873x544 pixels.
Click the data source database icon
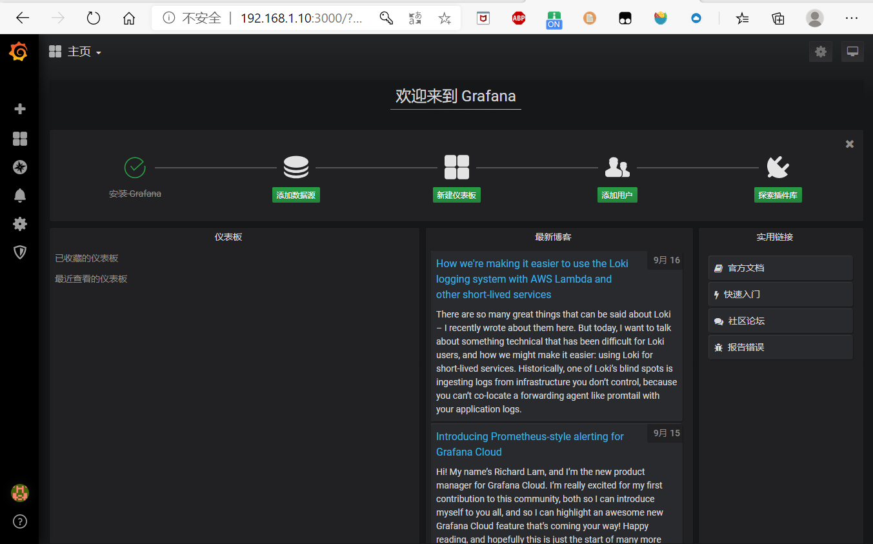[x=296, y=167]
